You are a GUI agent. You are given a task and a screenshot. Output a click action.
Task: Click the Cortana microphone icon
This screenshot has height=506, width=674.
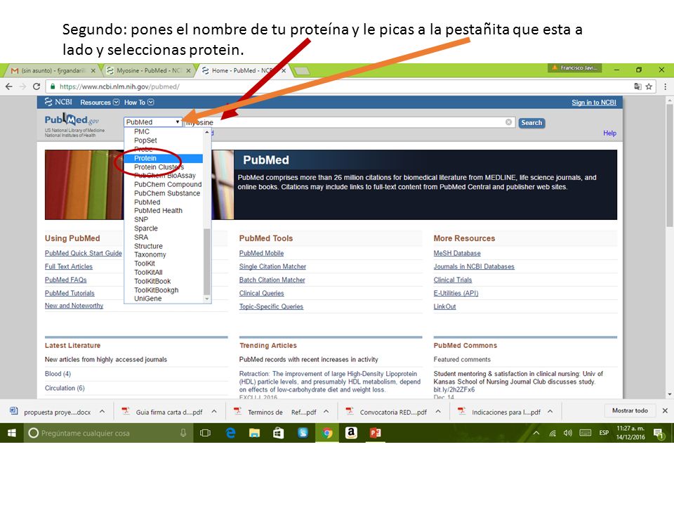tap(183, 433)
